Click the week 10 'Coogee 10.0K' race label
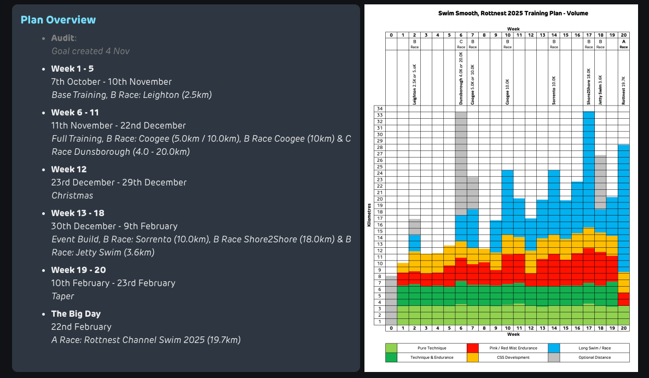This screenshot has width=649, height=378. [x=507, y=92]
